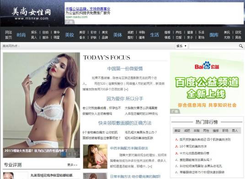Open the 娱乐 search category dropdown
The image size is (245, 179).
181,46
